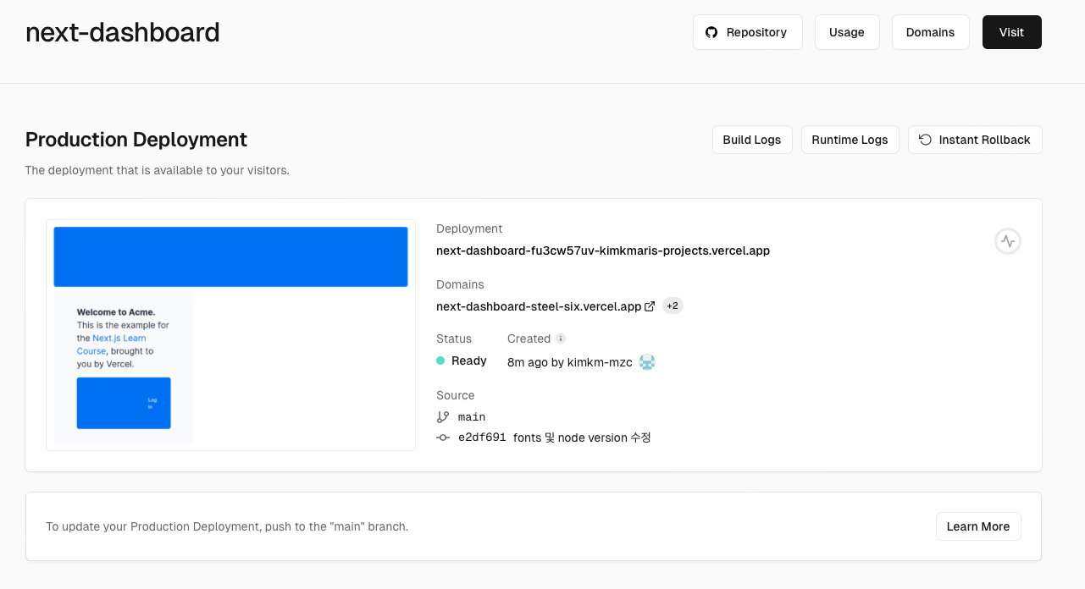Click the git branch icon beside main
The image size is (1085, 589).
[x=443, y=416]
